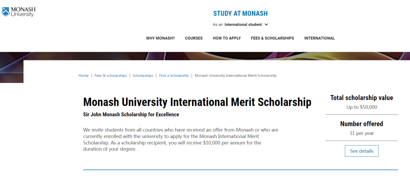Click the Total scholarship value heading

(361, 98)
